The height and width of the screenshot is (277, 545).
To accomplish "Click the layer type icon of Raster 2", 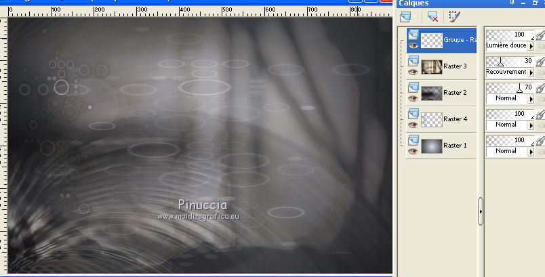I will click(413, 87).
